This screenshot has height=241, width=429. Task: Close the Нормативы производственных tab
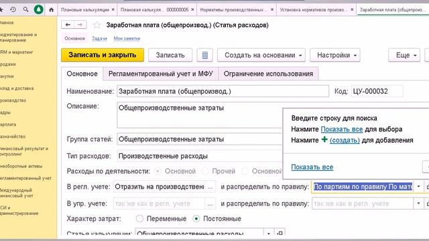coord(272,9)
